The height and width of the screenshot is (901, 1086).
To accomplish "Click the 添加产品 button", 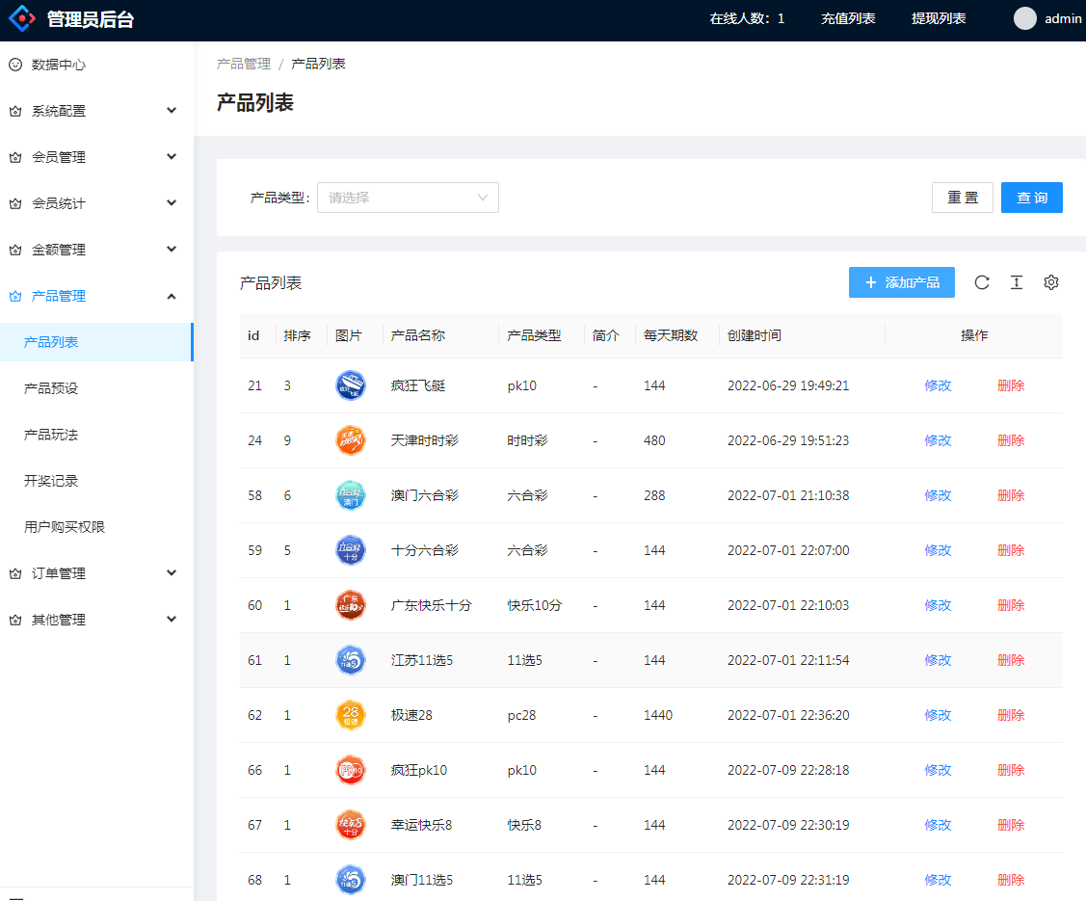I will pos(901,282).
